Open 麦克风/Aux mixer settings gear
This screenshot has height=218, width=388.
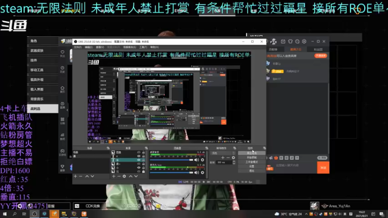[x=202, y=172]
